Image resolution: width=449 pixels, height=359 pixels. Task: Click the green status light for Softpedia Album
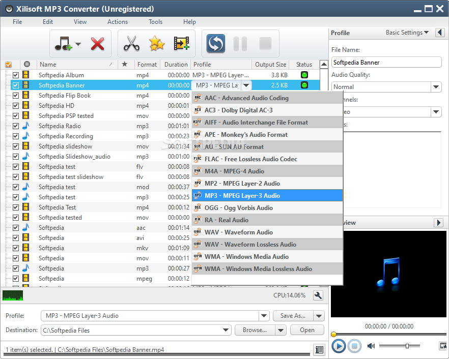(x=304, y=75)
